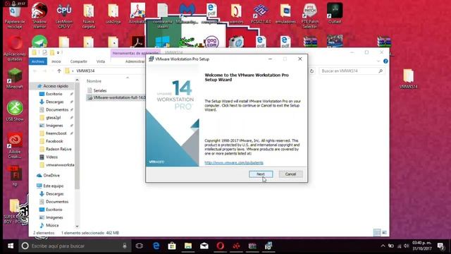Open Minecraft desktop shortcut
Screen dimensions: 451x254
pyautogui.click(x=15, y=78)
